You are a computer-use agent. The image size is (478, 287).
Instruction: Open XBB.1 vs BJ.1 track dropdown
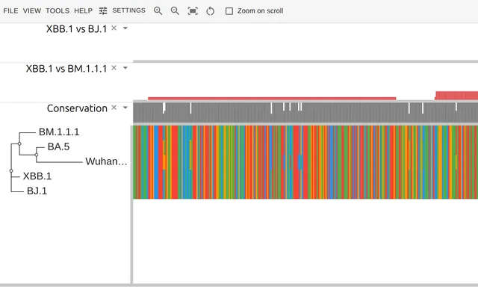pyautogui.click(x=125, y=28)
